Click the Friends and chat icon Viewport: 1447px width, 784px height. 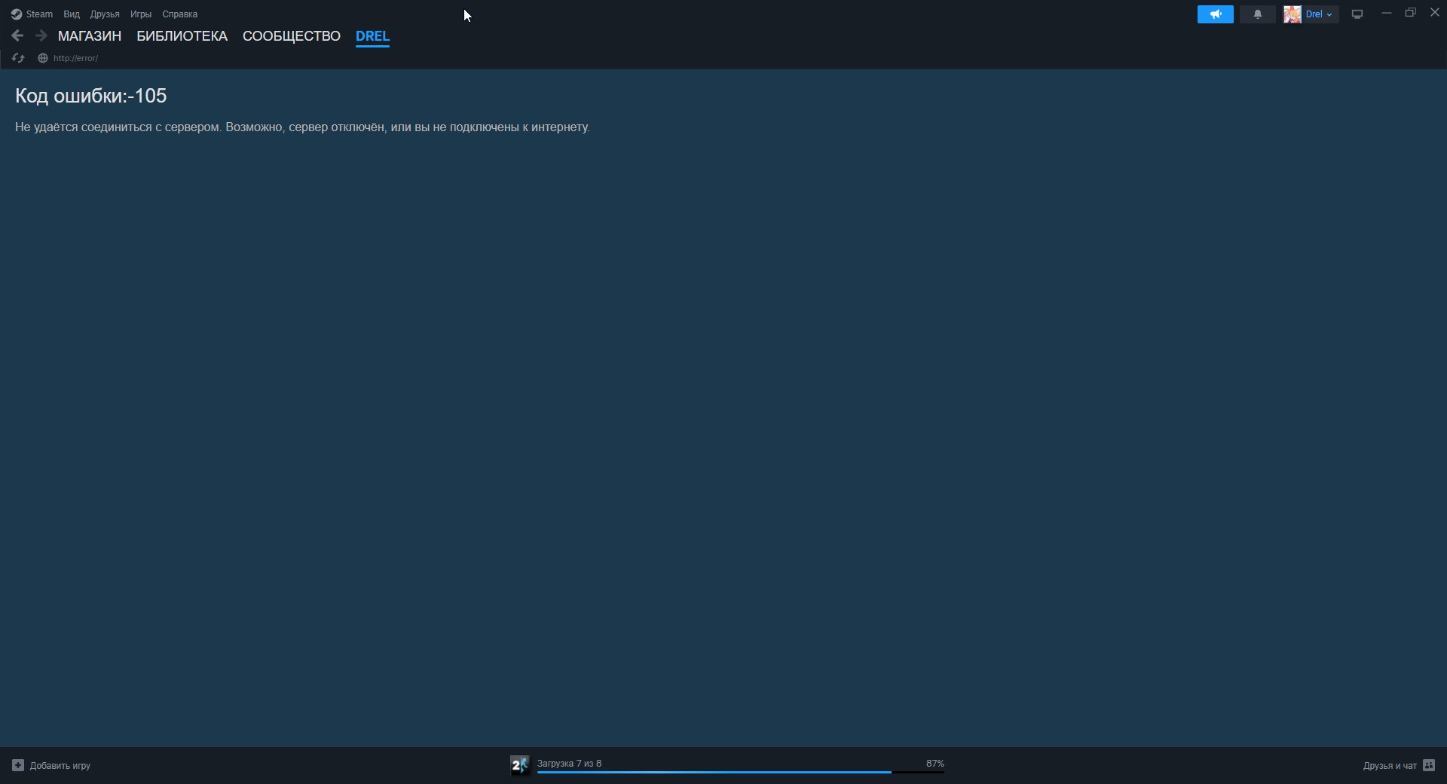coord(1429,765)
